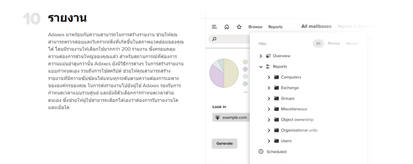413x164 pixels.
Task: Click the search magnifier icon
Action: pos(214,39)
